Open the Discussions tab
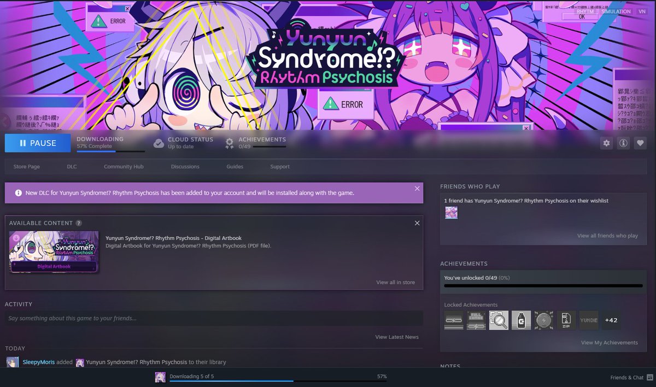Image resolution: width=656 pixels, height=387 pixels. click(185, 167)
